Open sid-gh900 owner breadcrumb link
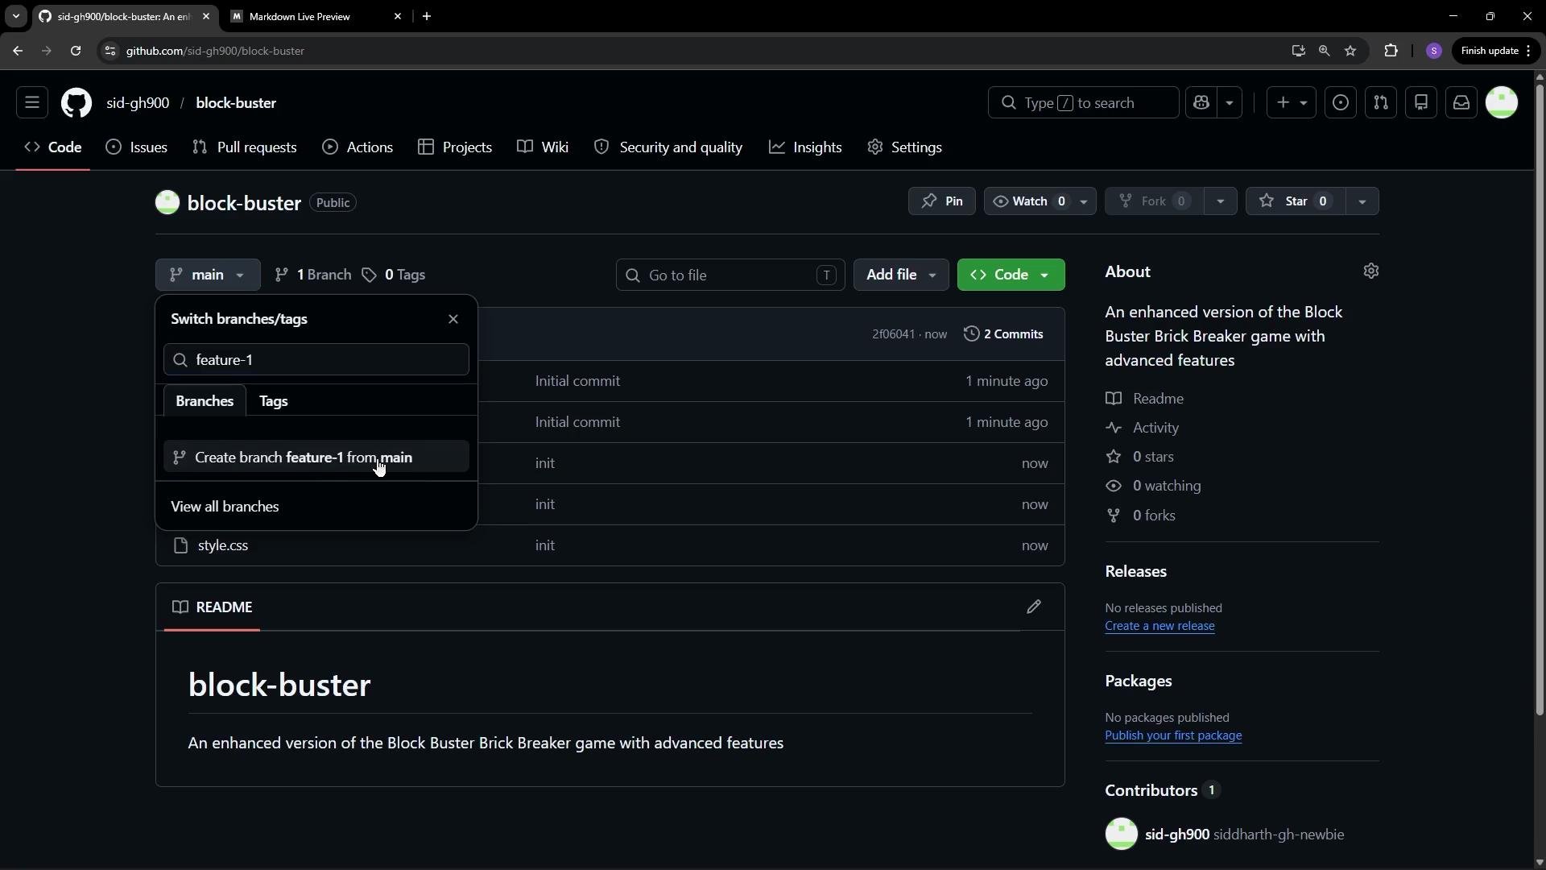This screenshot has width=1546, height=870. (138, 103)
